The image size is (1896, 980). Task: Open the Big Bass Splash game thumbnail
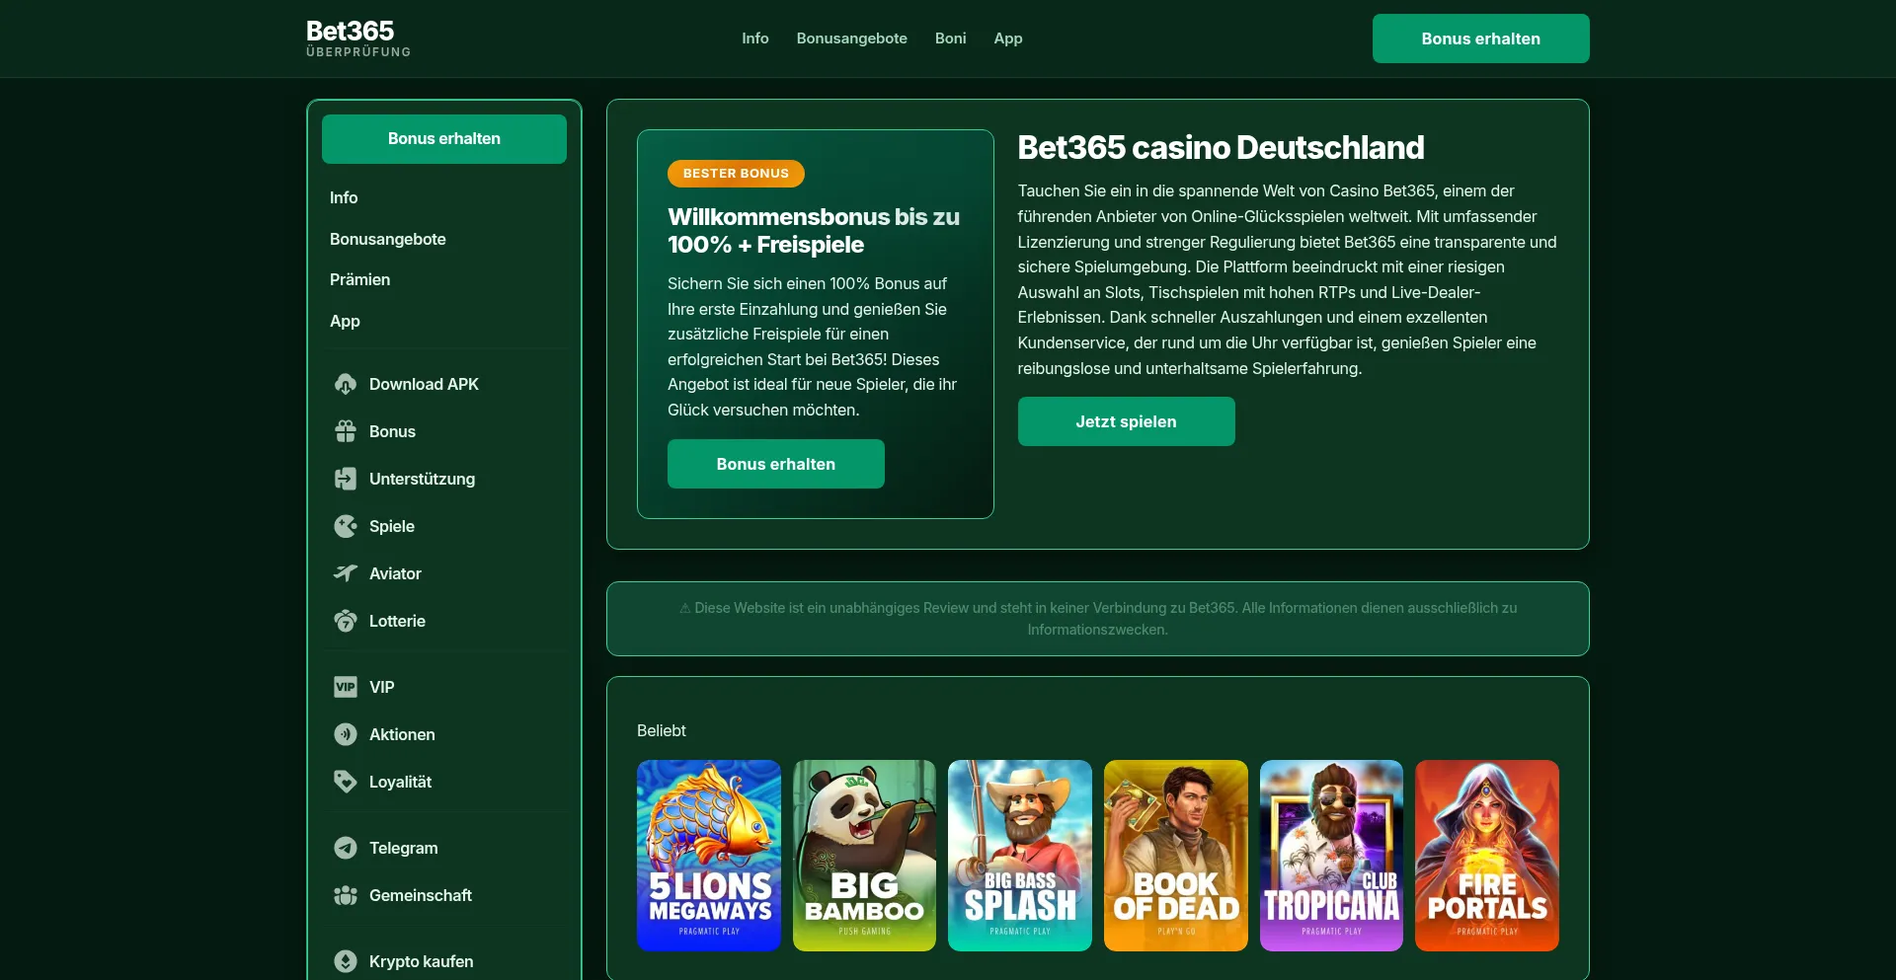pyautogui.click(x=1020, y=856)
